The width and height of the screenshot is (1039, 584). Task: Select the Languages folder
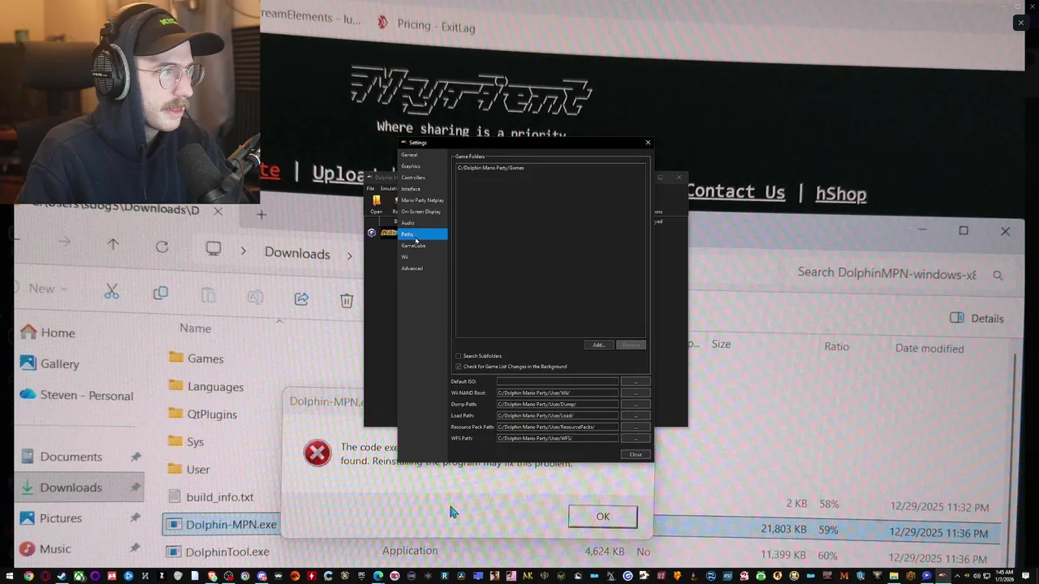[x=206, y=386]
